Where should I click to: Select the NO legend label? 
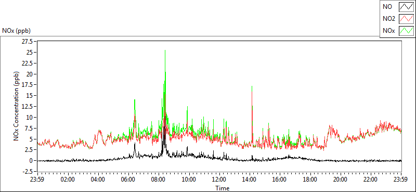point(387,7)
